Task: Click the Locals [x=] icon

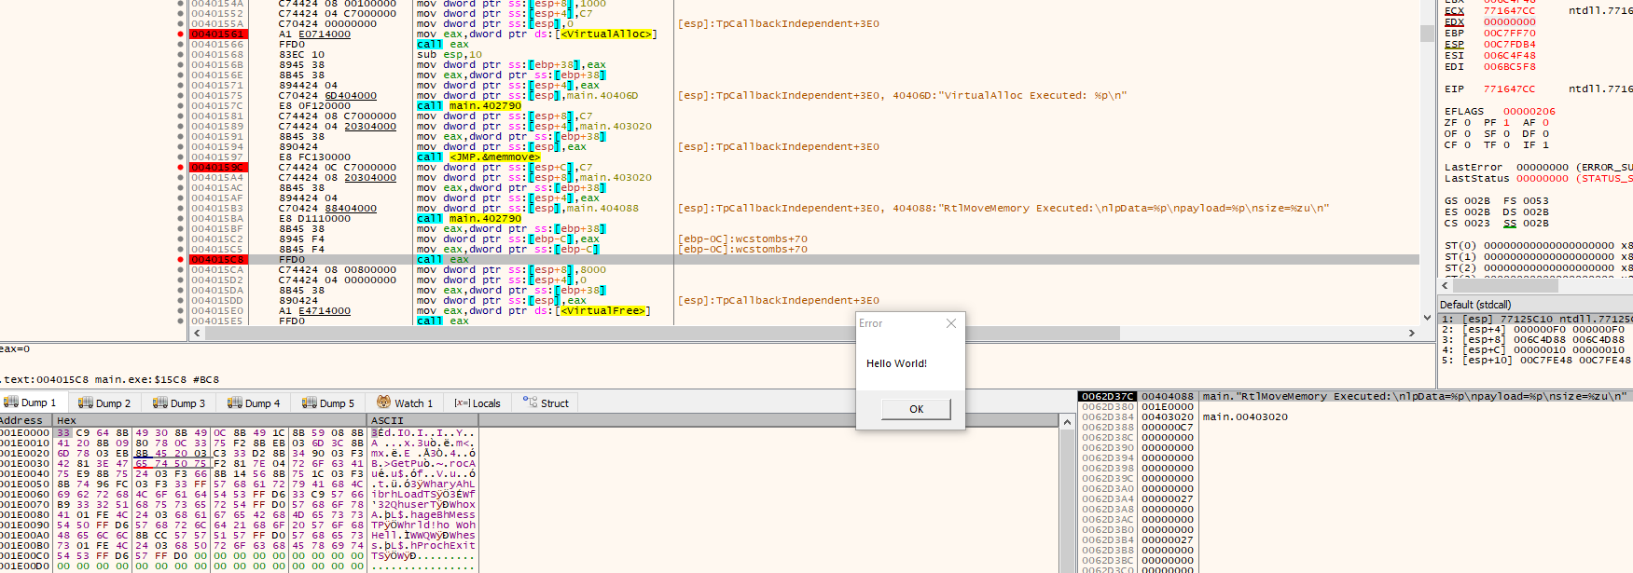Action: click(x=462, y=403)
